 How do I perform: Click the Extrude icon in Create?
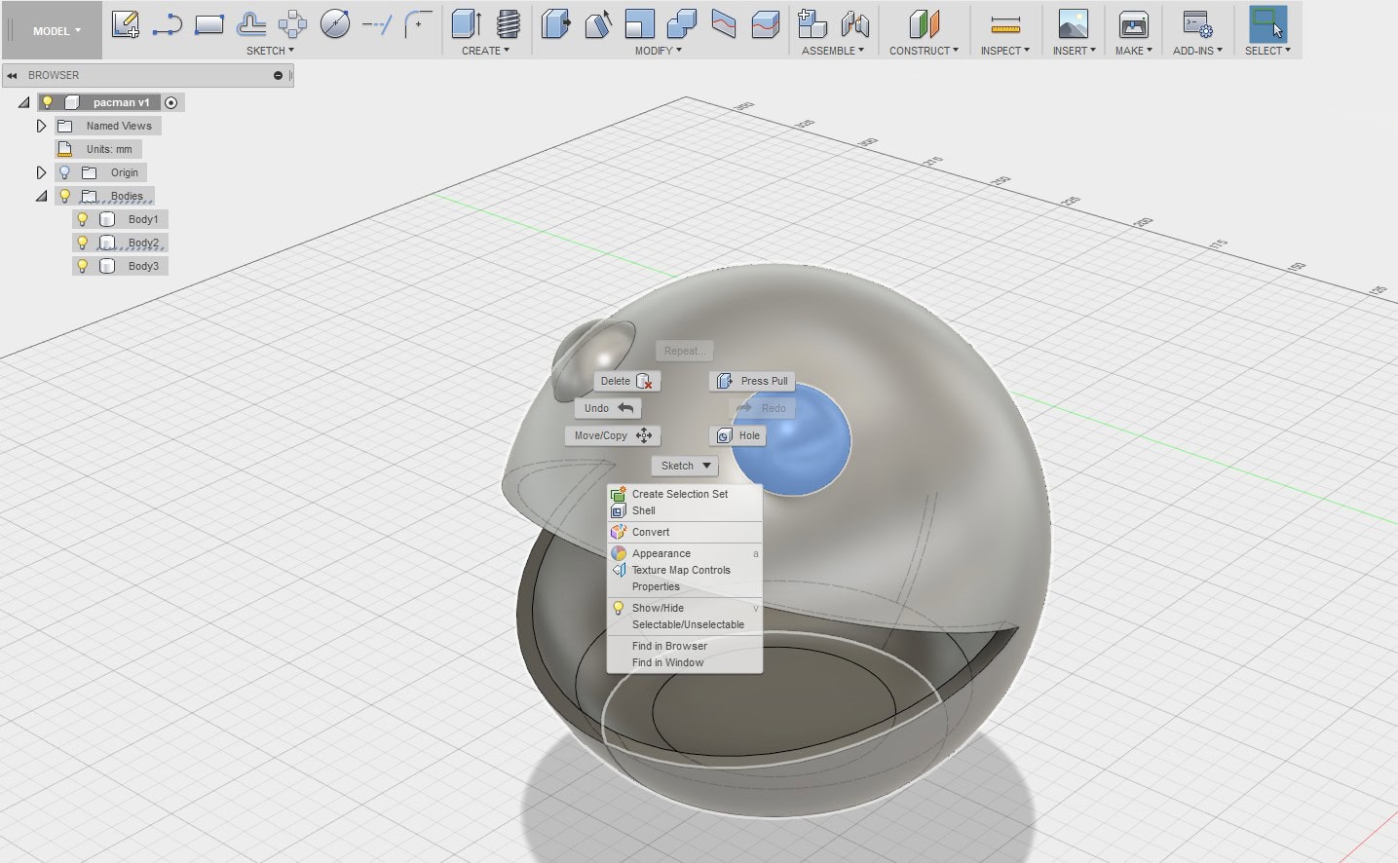(x=467, y=24)
